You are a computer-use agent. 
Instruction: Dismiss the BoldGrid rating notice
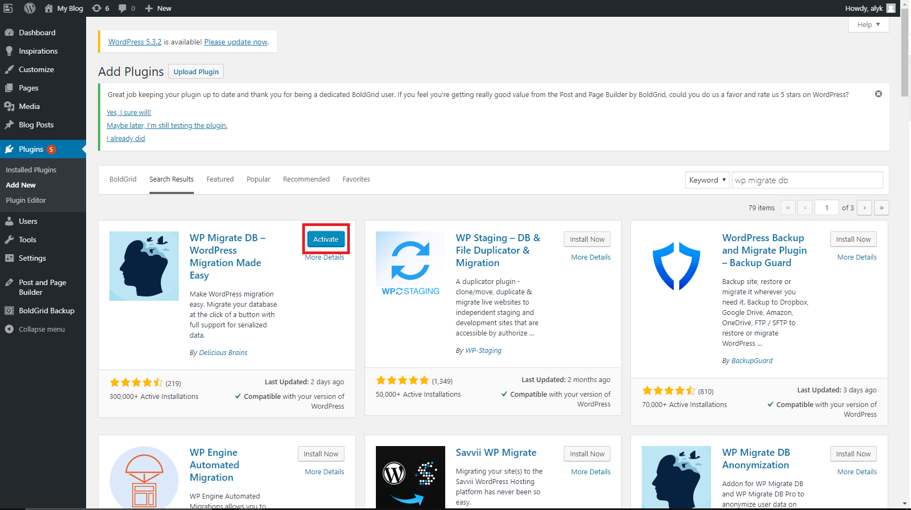pyautogui.click(x=879, y=94)
